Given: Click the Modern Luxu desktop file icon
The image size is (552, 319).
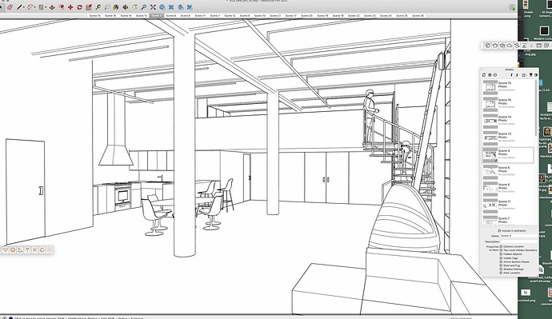Looking at the screenshot, I should click(x=544, y=31).
